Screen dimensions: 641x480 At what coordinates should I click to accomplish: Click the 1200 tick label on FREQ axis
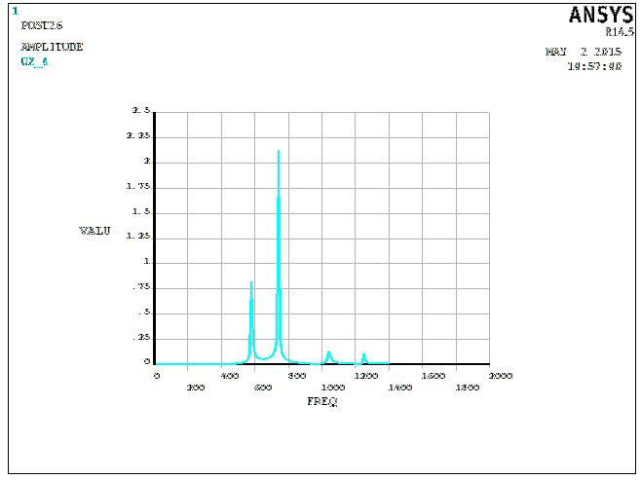(x=366, y=376)
